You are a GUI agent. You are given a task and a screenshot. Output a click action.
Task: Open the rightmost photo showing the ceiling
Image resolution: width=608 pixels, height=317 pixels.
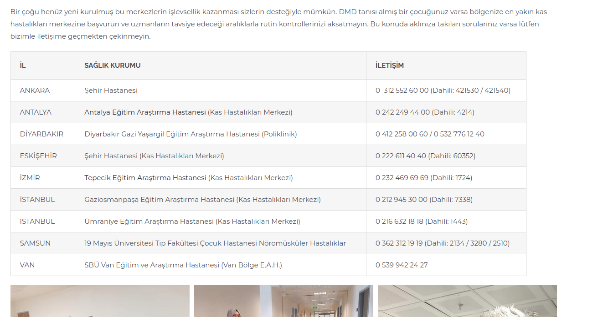click(x=467, y=301)
